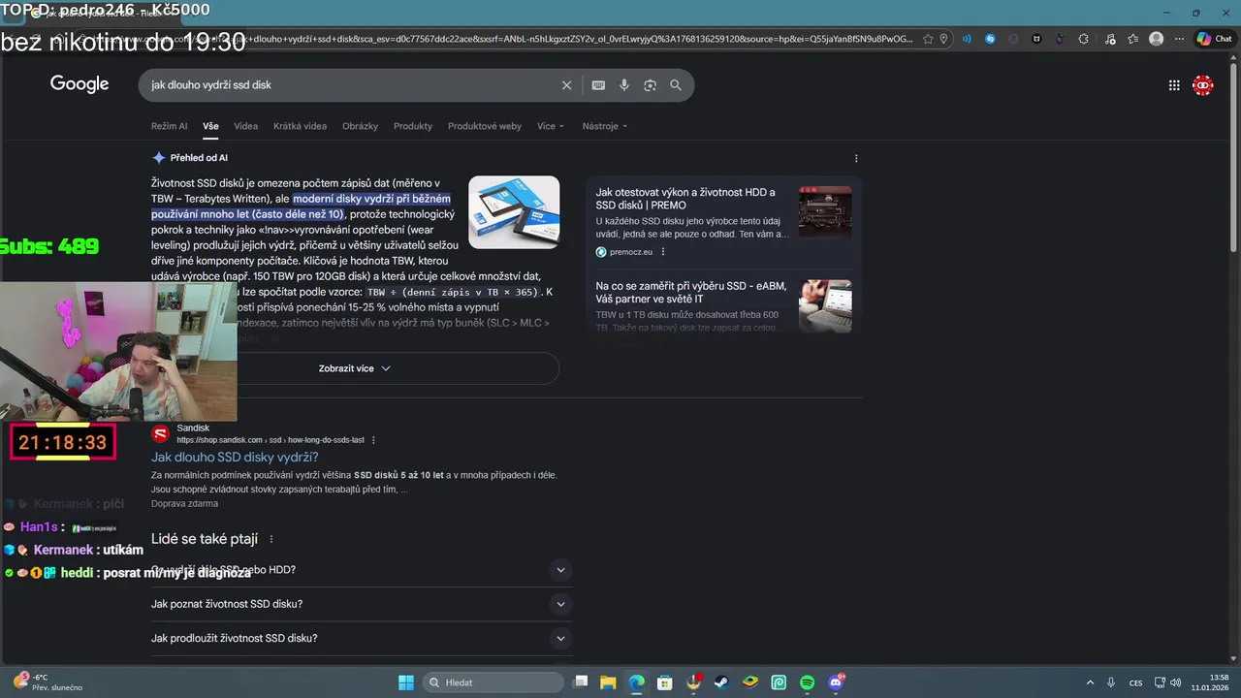Switch CES keyboard language in tray
The image size is (1241, 698).
(1135, 682)
